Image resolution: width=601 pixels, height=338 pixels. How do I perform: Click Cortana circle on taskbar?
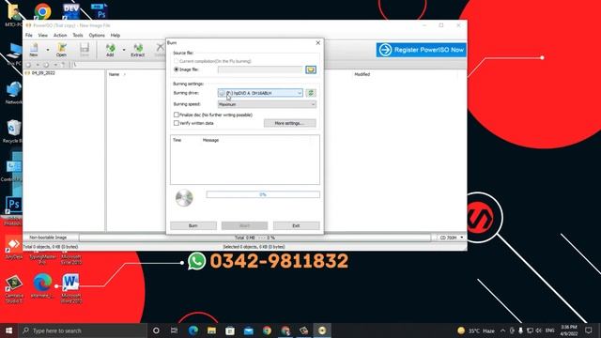coord(156,330)
